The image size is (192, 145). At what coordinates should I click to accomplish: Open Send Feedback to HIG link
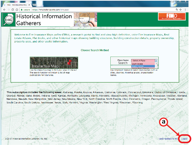(168, 139)
